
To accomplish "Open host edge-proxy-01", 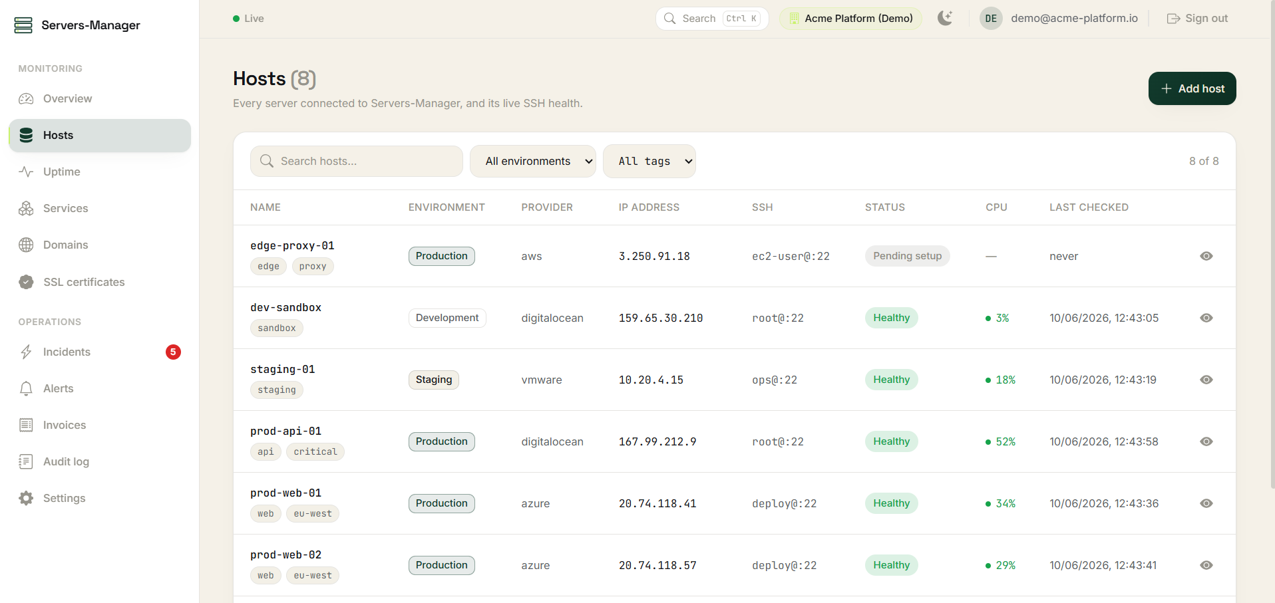I will pyautogui.click(x=292, y=245).
